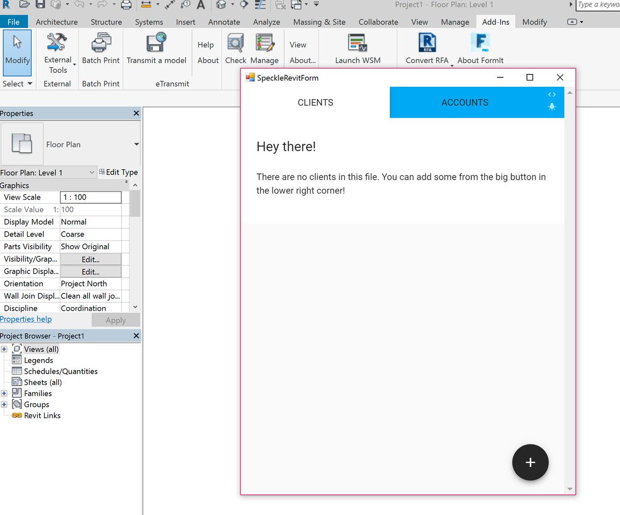Open the Manage ribbon tab
The height and width of the screenshot is (515, 620).
tap(455, 22)
